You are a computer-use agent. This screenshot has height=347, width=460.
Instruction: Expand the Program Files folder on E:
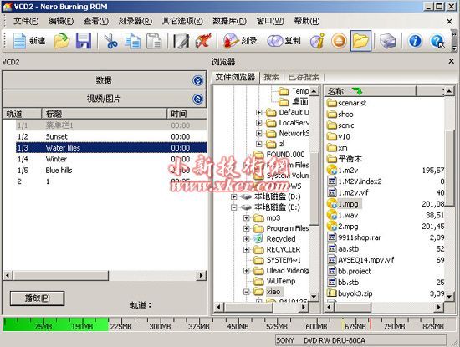click(246, 228)
